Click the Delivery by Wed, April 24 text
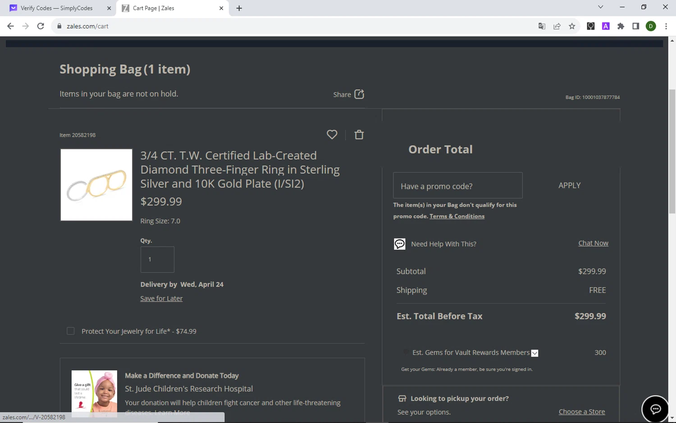The image size is (676, 423). (x=182, y=285)
